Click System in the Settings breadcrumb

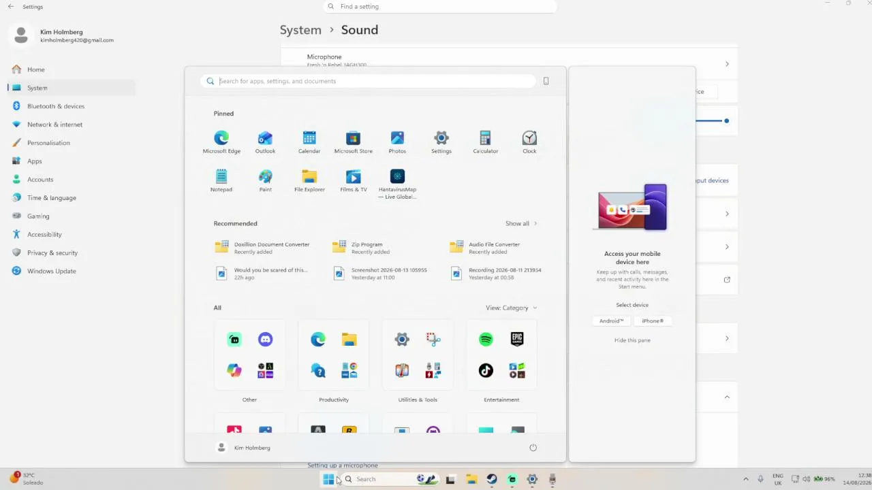(x=300, y=30)
